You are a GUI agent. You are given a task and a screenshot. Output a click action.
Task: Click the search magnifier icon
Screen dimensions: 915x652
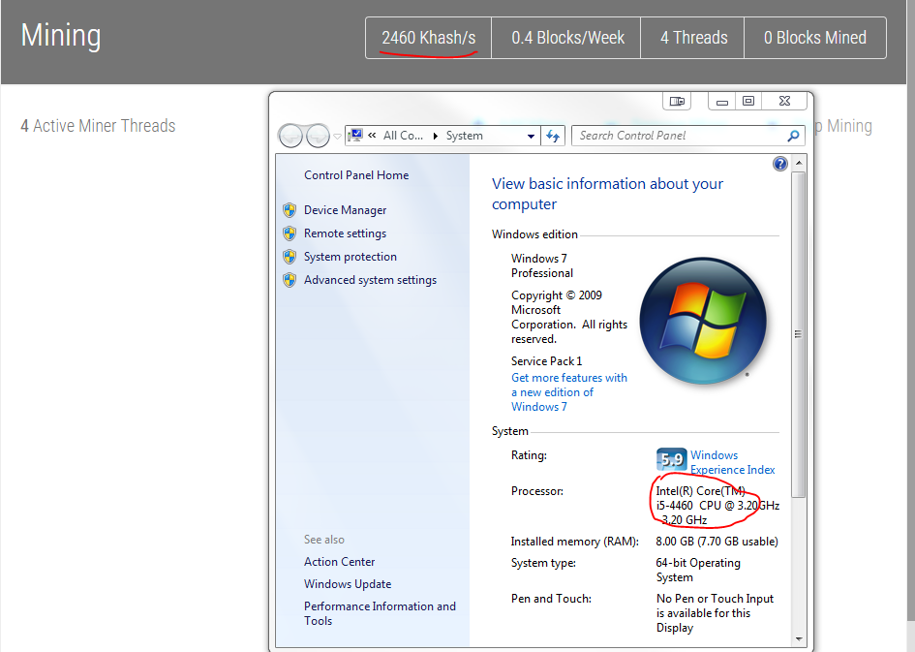[x=793, y=136]
